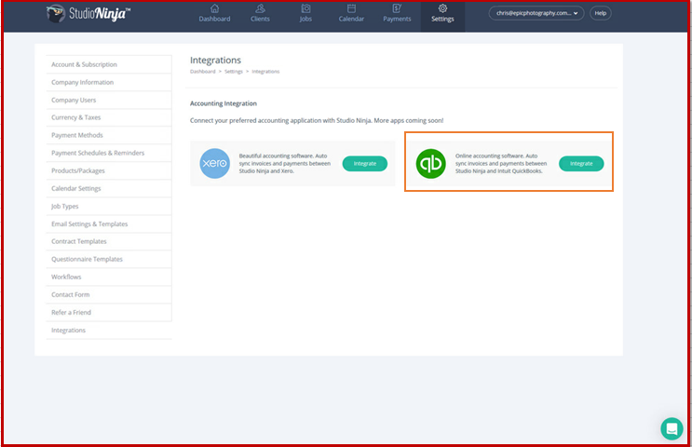Select Payment Methods in the sidebar
The width and height of the screenshot is (692, 447).
[x=109, y=135]
